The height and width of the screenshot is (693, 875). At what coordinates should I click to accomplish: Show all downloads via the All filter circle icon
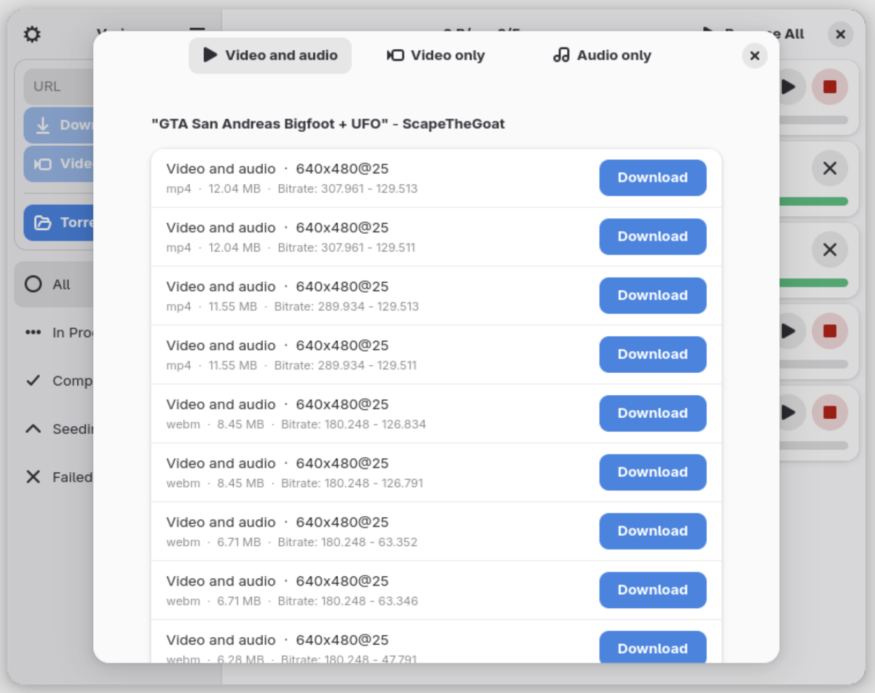33,284
